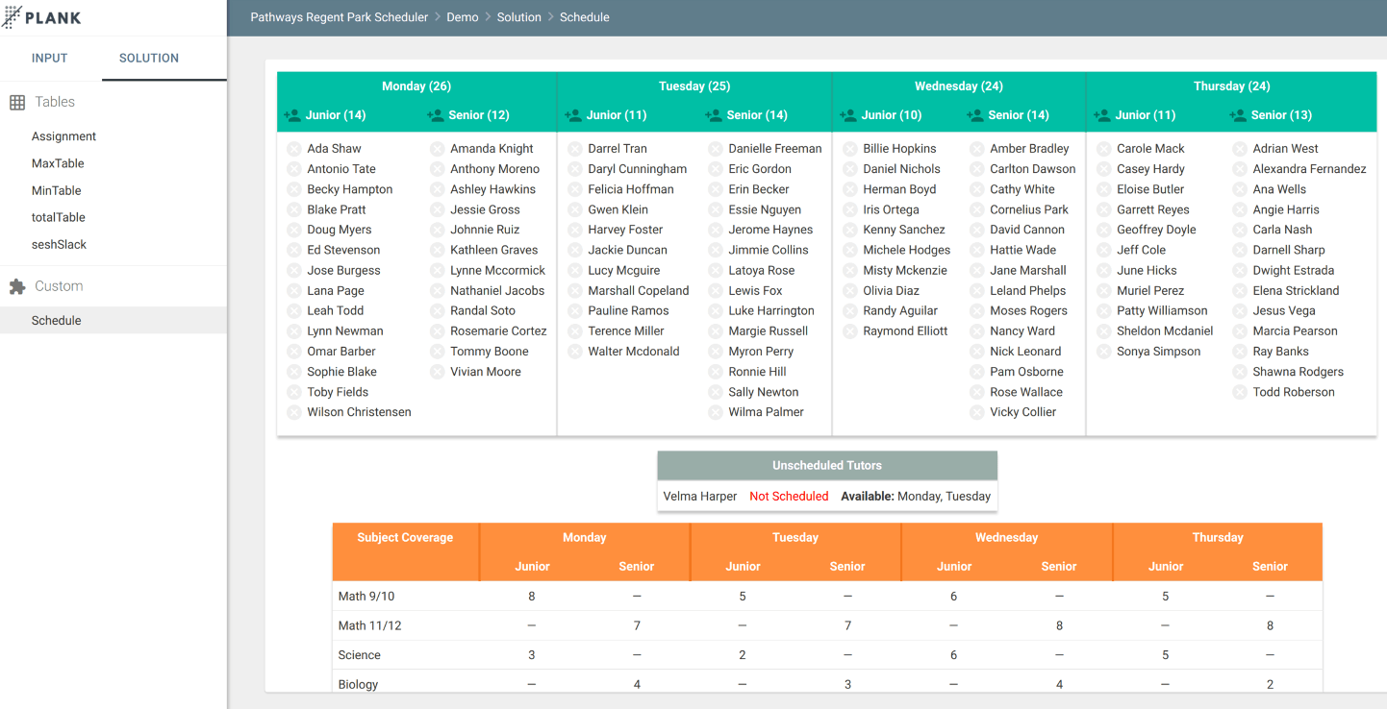Screen dimensions: 1387x709
Task: Remove Jackie Duncan using the x icon
Action: click(x=575, y=250)
